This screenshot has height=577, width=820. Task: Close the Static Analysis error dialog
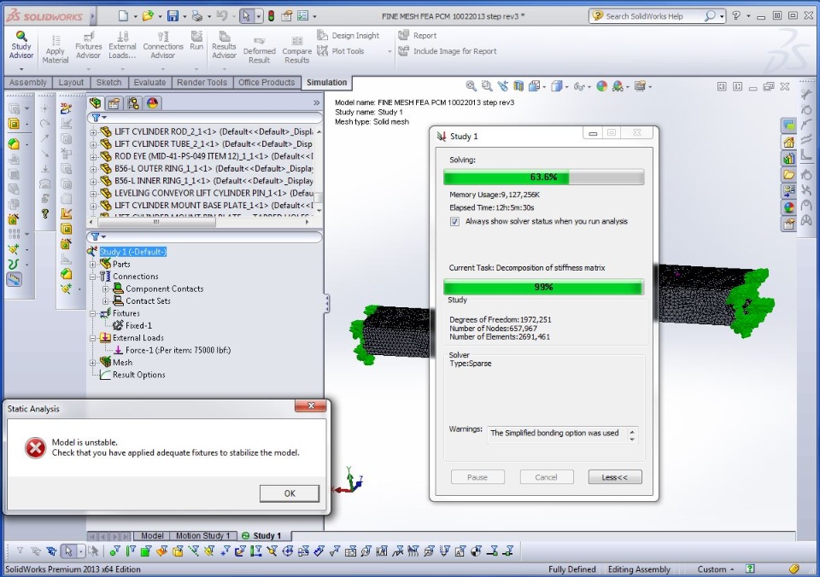tap(311, 406)
